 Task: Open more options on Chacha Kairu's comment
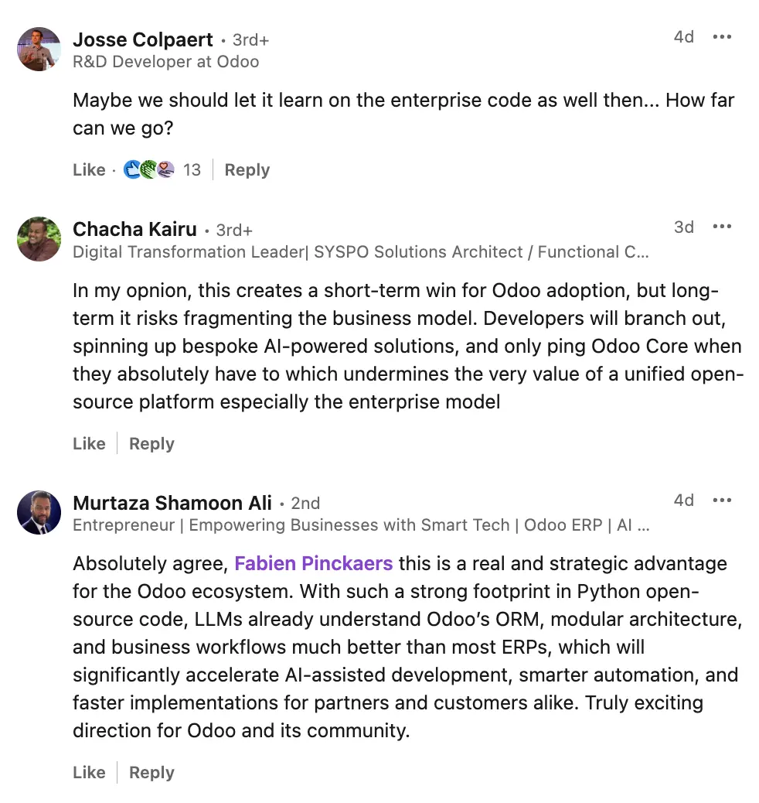[722, 227]
